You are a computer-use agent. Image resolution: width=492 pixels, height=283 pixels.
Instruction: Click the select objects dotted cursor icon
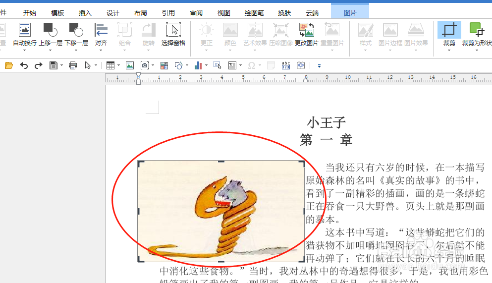pos(217,65)
